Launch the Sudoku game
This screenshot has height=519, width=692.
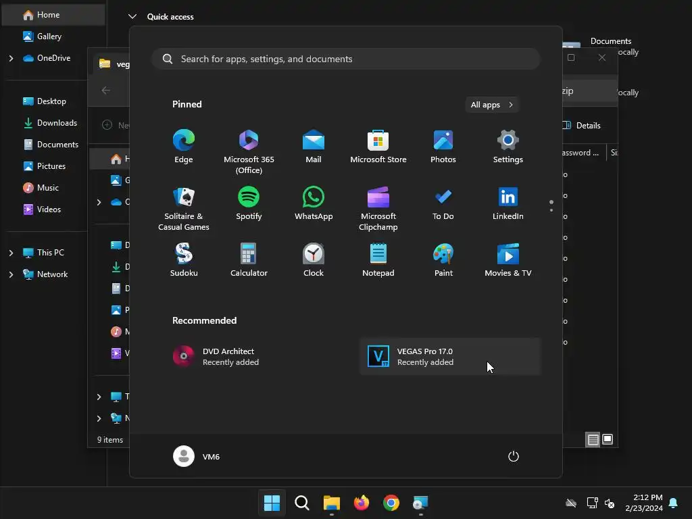coord(184,260)
